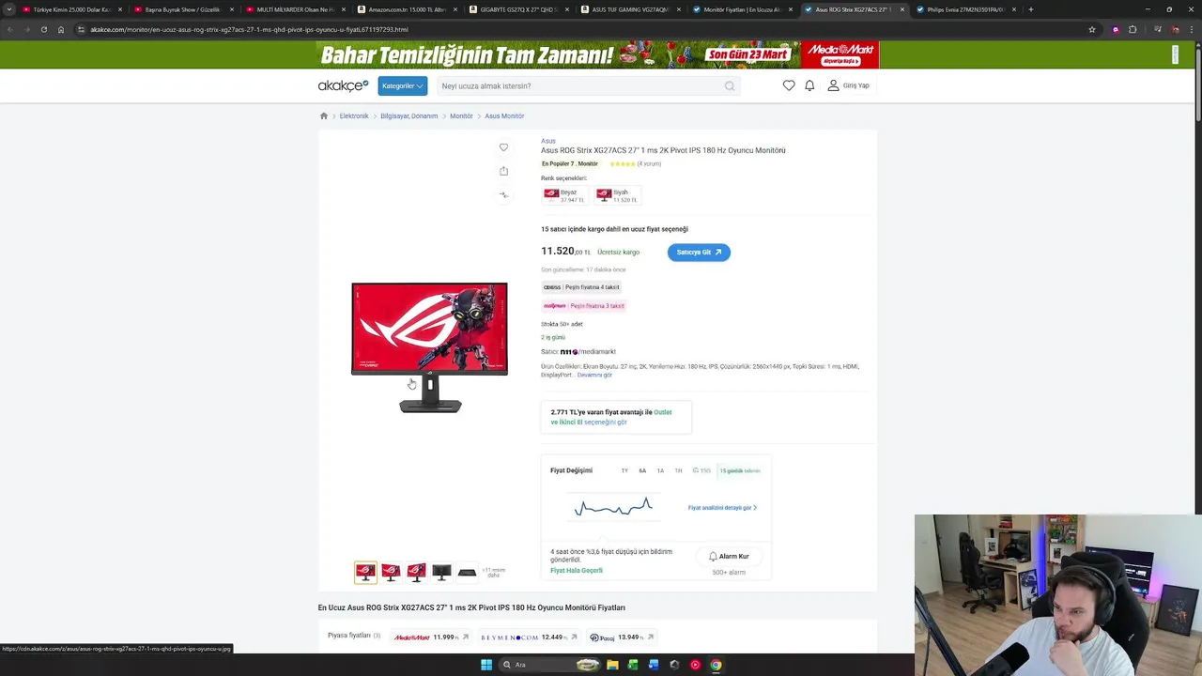
Task: Open Fiyat analizini detaylı gör
Action: tap(722, 508)
